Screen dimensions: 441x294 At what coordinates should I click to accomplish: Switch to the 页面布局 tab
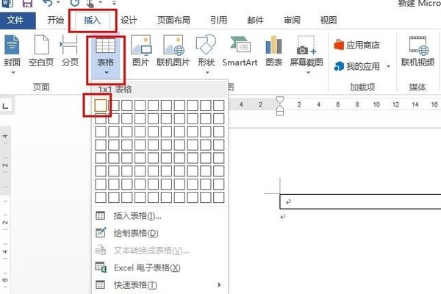pos(173,21)
